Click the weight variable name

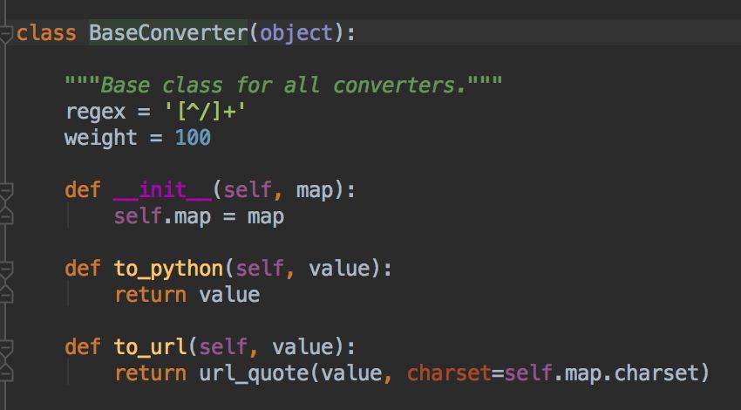pyautogui.click(x=100, y=138)
